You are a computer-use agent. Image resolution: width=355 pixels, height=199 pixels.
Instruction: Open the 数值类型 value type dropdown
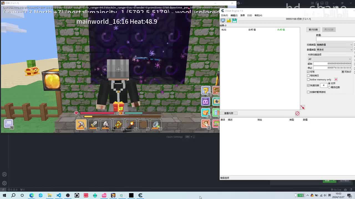[x=334, y=50]
